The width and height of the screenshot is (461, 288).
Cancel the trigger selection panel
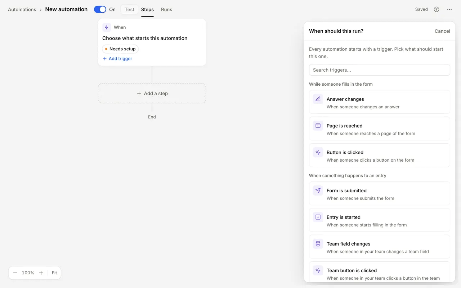(x=442, y=31)
